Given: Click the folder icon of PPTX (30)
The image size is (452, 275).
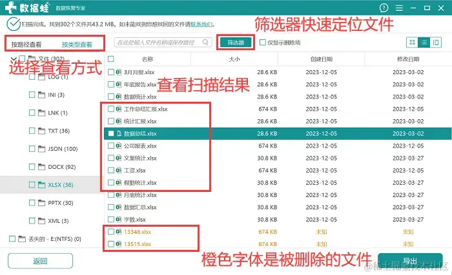Looking at the screenshot, I should [x=42, y=203].
